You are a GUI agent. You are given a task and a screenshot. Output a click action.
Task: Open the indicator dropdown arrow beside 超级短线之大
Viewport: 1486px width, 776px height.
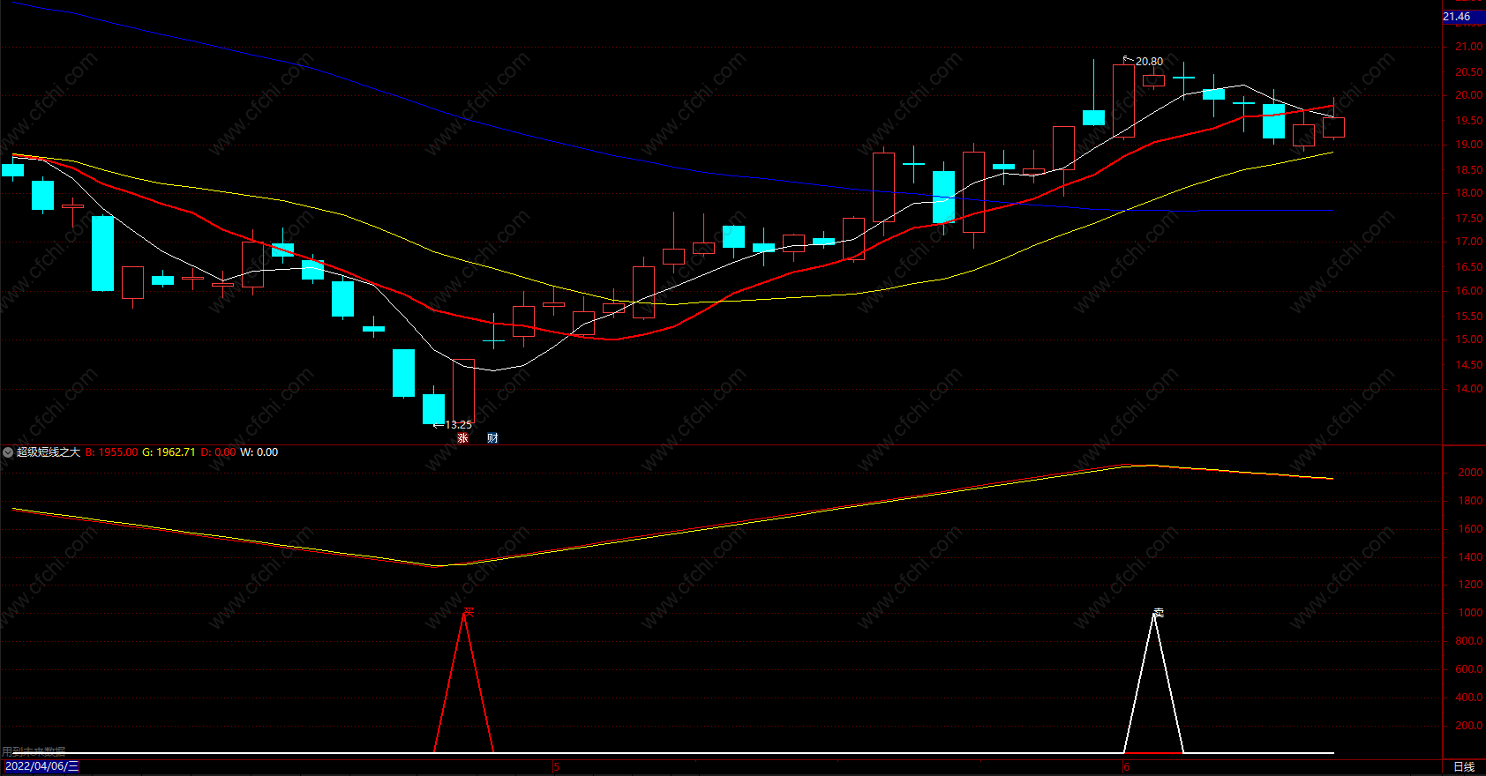click(8, 452)
